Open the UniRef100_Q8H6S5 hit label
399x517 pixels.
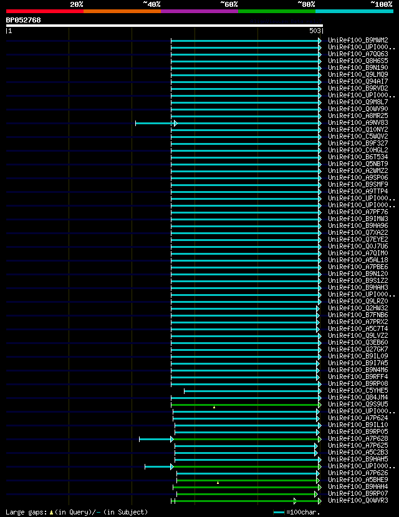[x=358, y=61]
